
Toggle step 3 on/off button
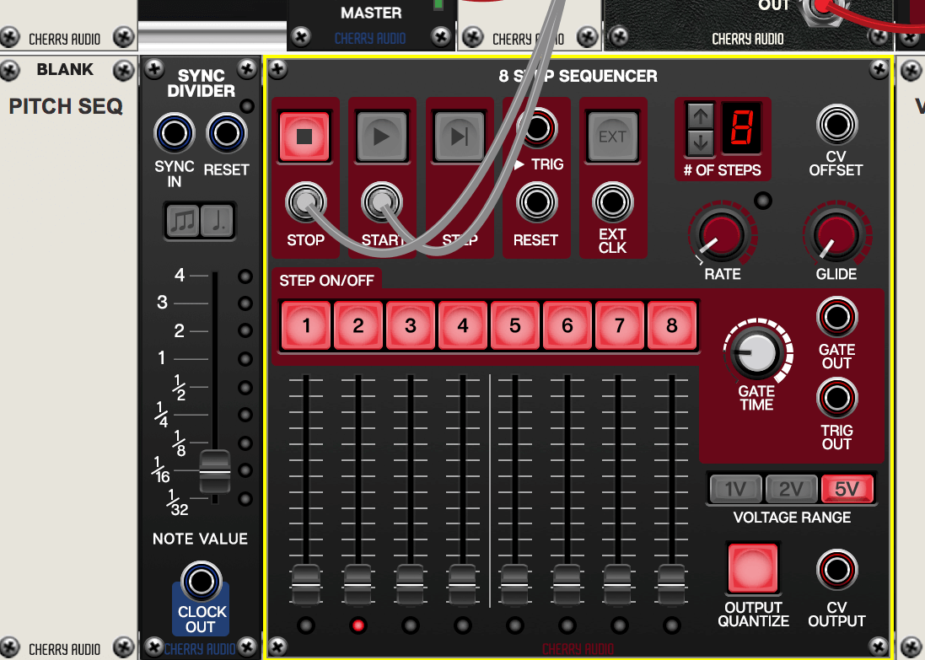pyautogui.click(x=411, y=325)
